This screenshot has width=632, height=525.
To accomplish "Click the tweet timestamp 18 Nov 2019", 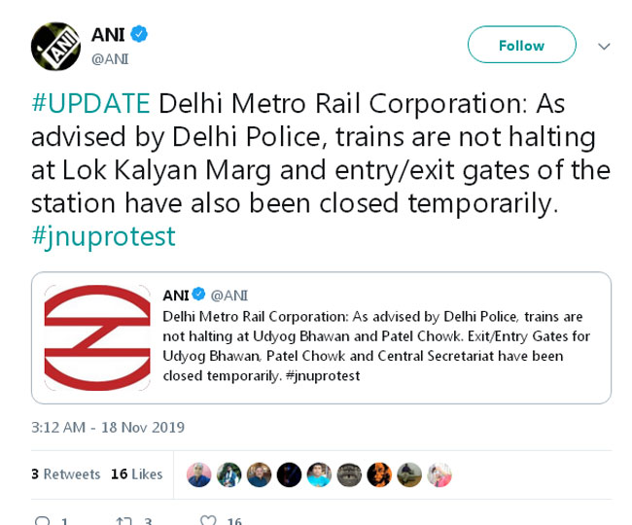I will point(108,427).
